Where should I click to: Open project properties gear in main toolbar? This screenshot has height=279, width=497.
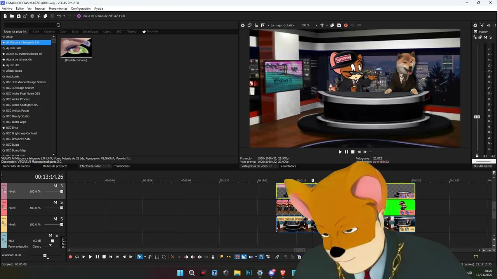pos(32,16)
